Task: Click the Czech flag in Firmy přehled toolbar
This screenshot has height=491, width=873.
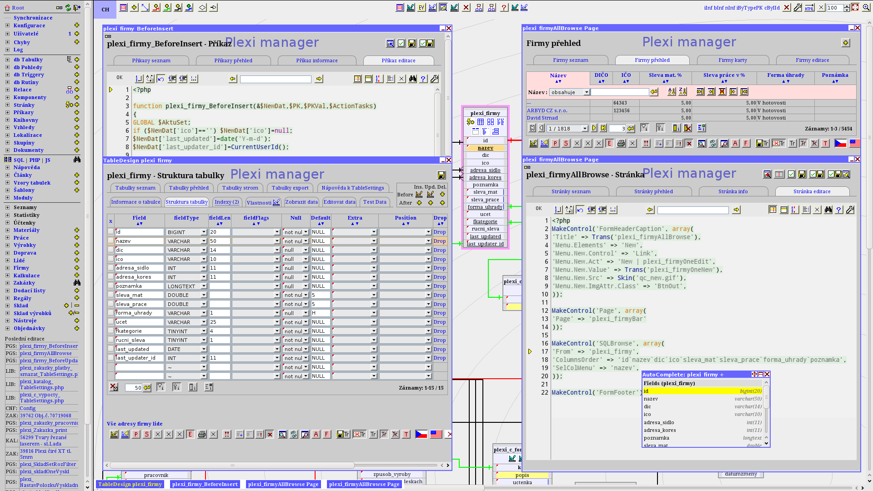Action: (840, 143)
